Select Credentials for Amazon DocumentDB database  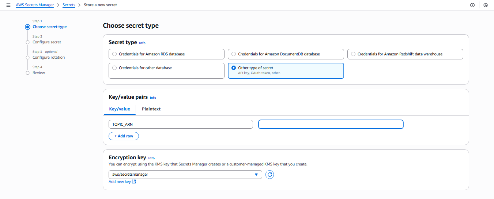pos(234,54)
